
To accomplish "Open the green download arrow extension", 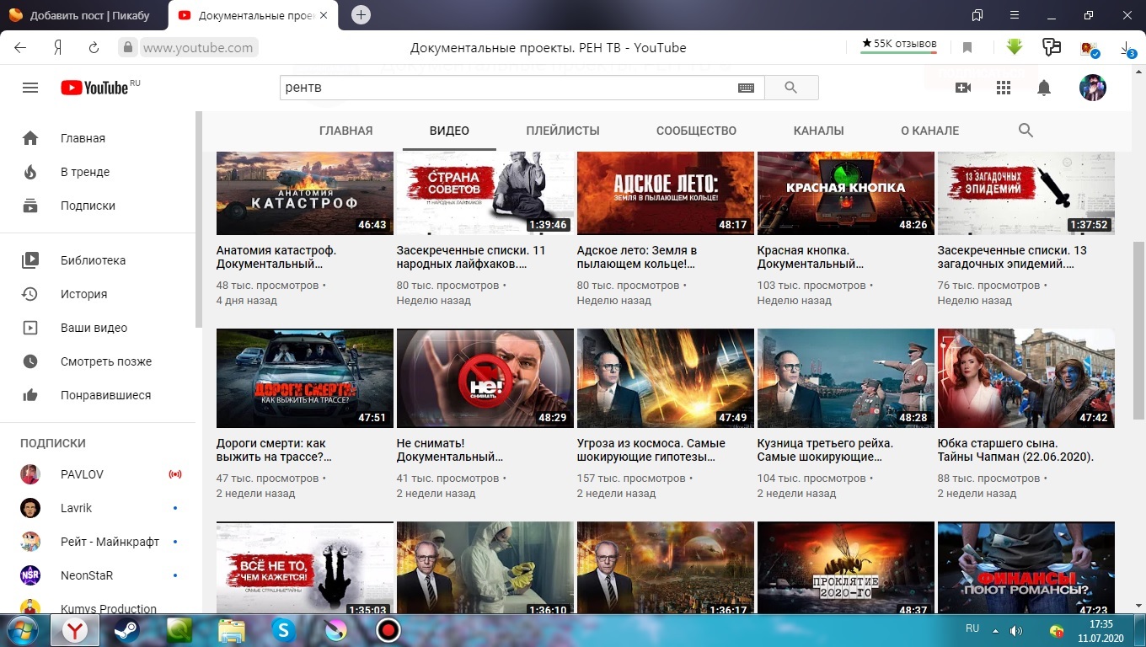I will (1015, 47).
